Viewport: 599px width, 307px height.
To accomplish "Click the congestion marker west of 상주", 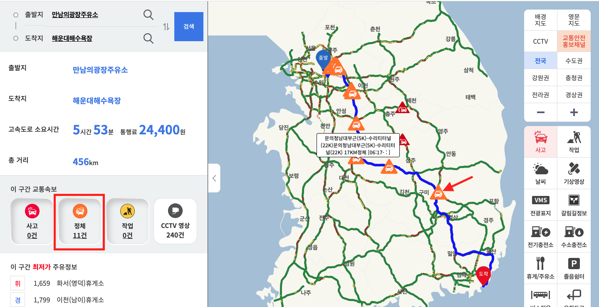I will 389,168.
